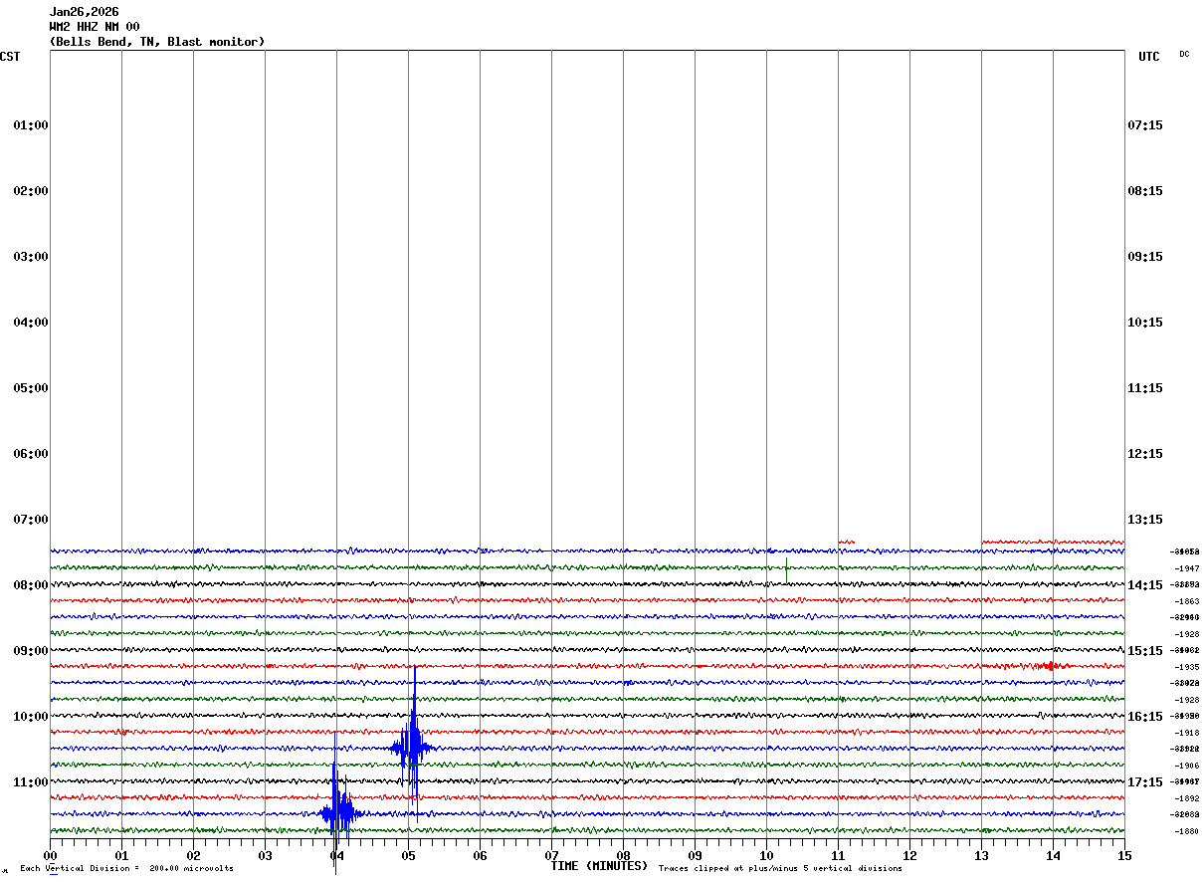1204x882 pixels.
Task: Select the 11:00 CST time label
Action: point(31,782)
